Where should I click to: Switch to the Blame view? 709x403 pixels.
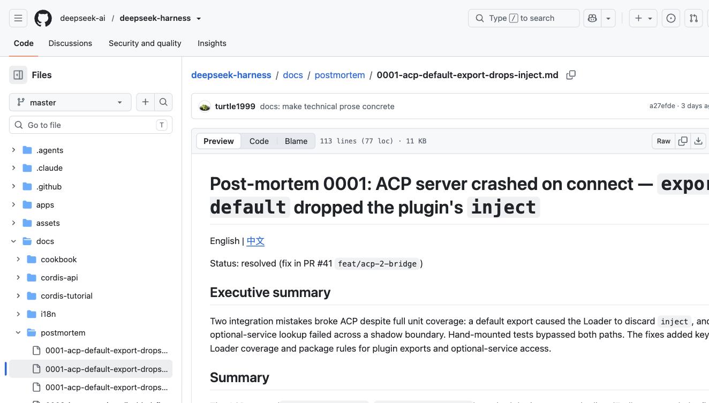coord(296,141)
